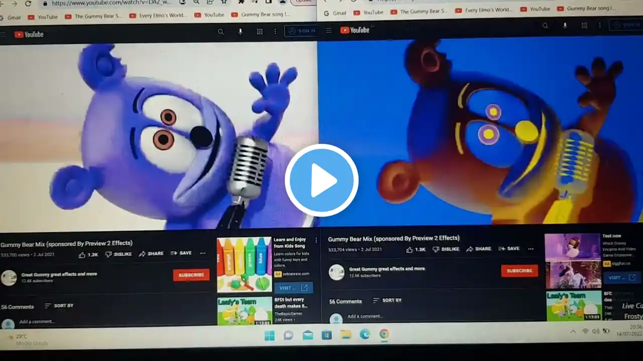Open 'Every Elmo's World...' bookmark in right window
The height and width of the screenshot is (361, 643).
pos(484,10)
